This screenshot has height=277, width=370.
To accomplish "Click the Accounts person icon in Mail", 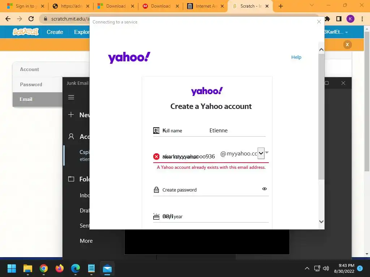I will click(71, 136).
